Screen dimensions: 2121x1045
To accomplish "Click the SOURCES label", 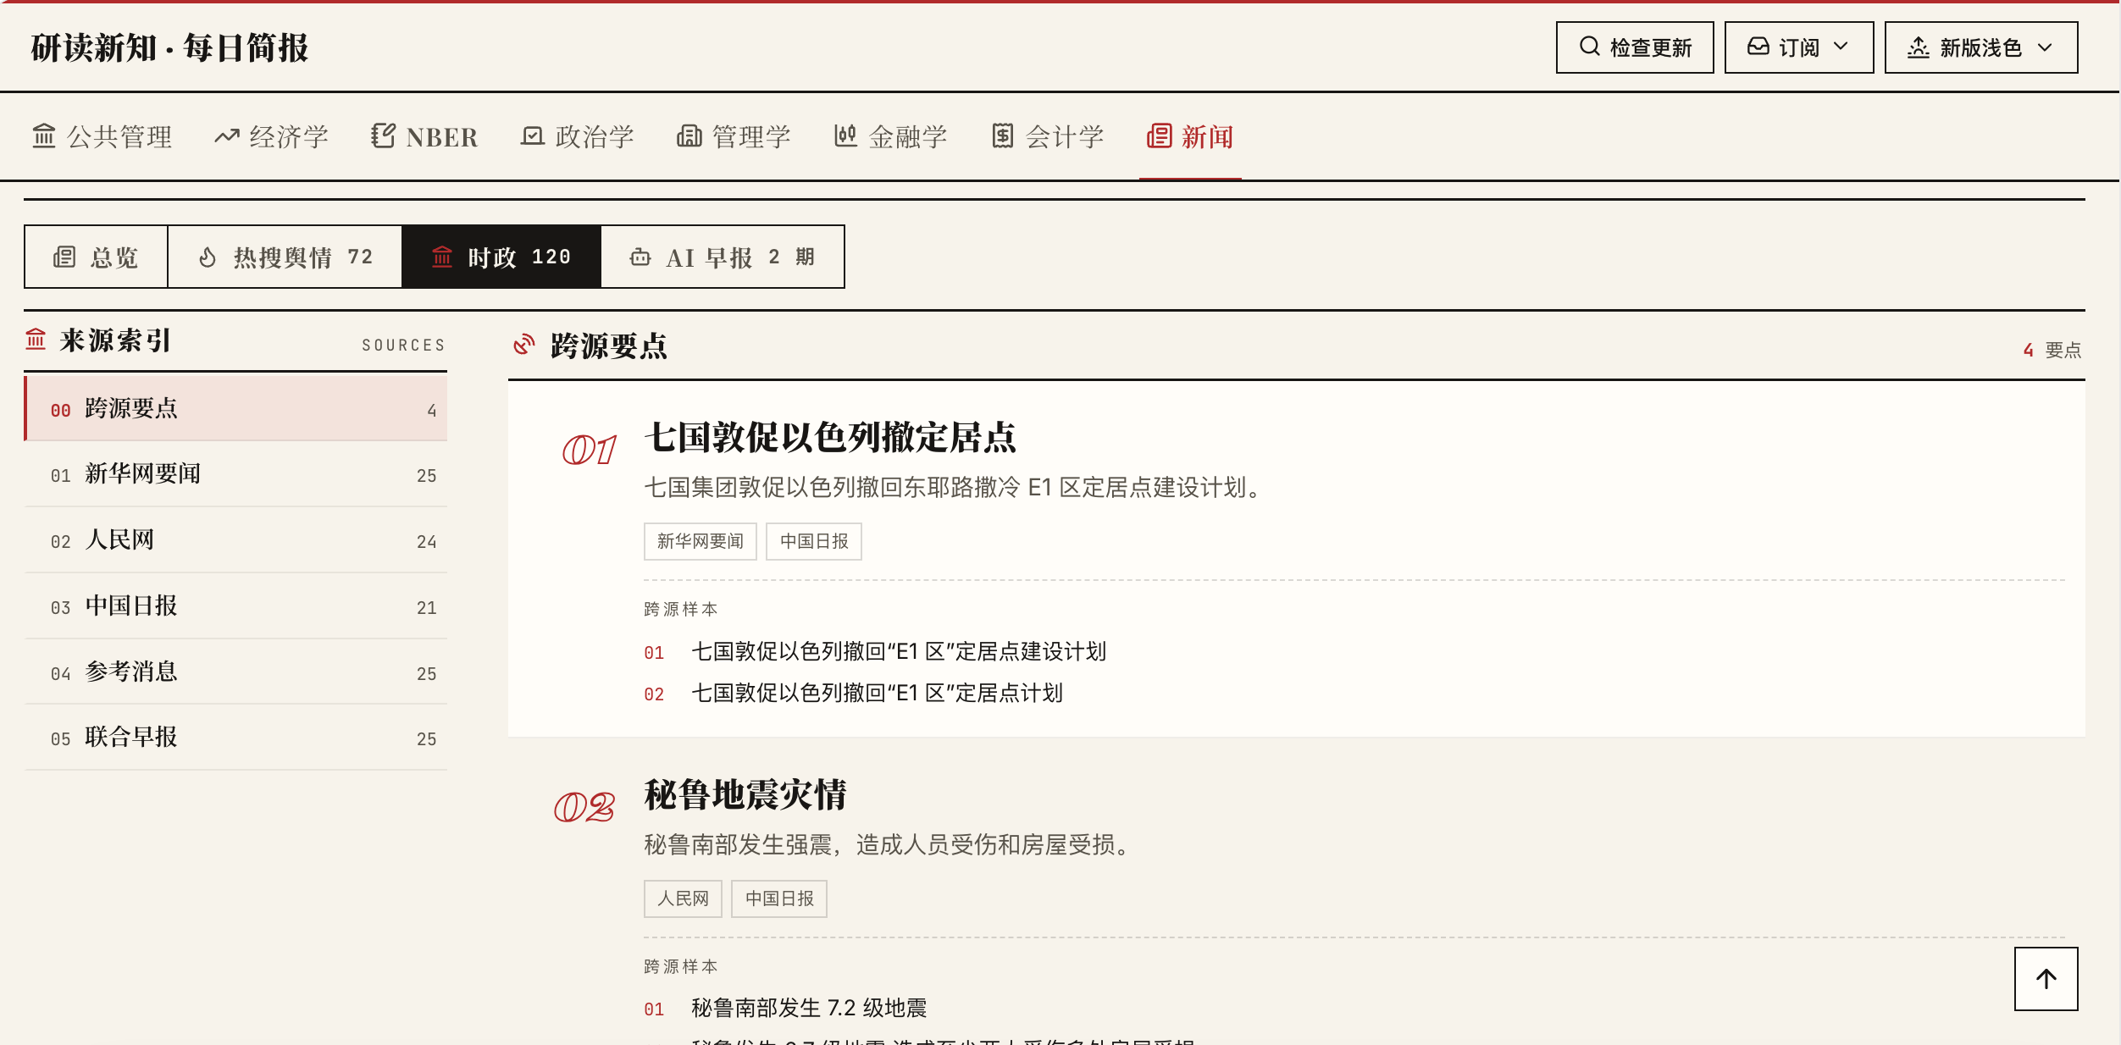I will (403, 345).
